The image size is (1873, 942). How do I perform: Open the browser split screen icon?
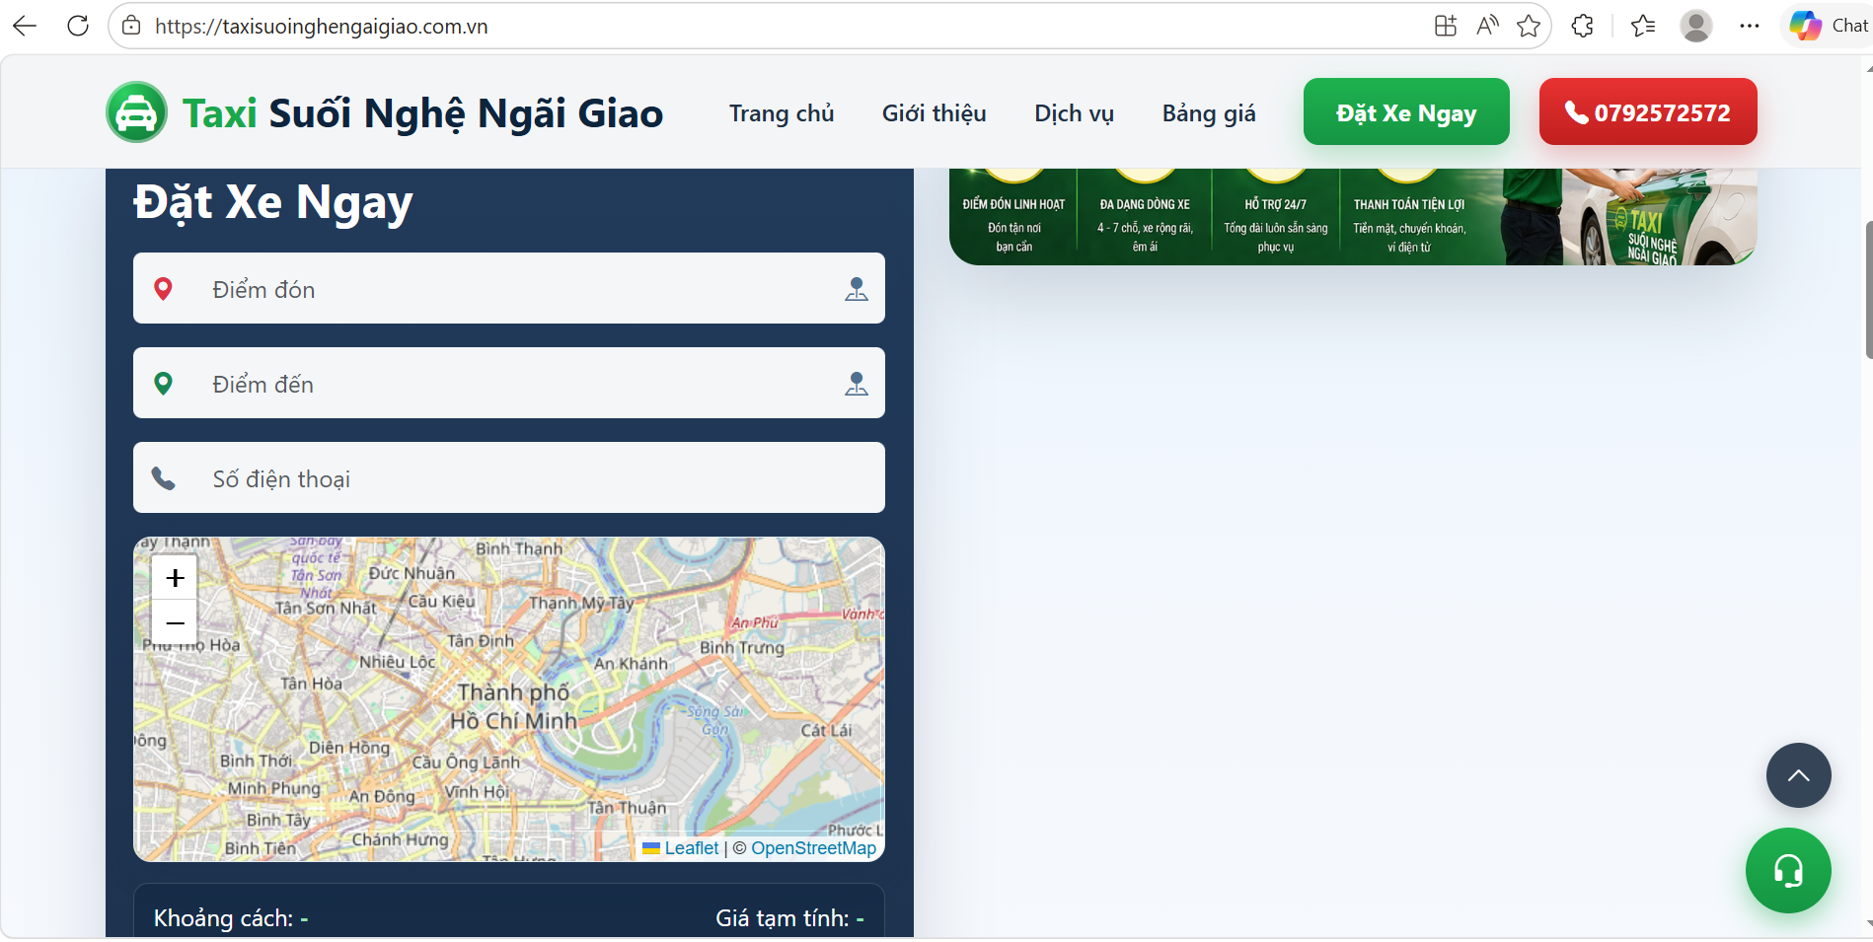(1445, 26)
